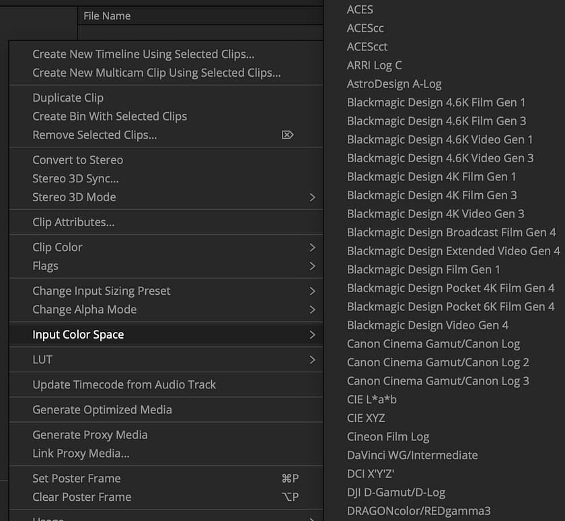Expand the Change Input Sizing Preset arrow
The height and width of the screenshot is (521, 565).
pyautogui.click(x=312, y=291)
